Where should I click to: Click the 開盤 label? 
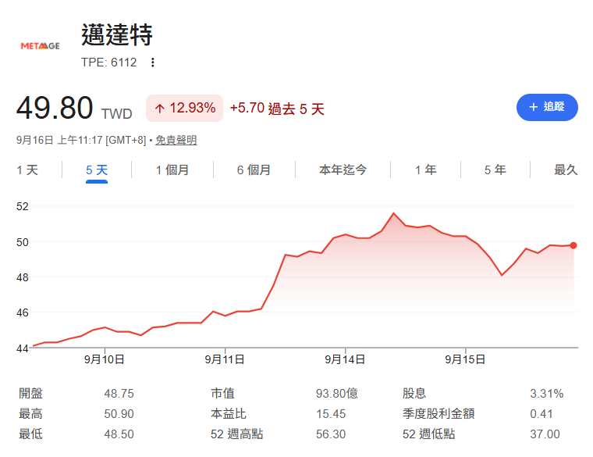(x=30, y=394)
